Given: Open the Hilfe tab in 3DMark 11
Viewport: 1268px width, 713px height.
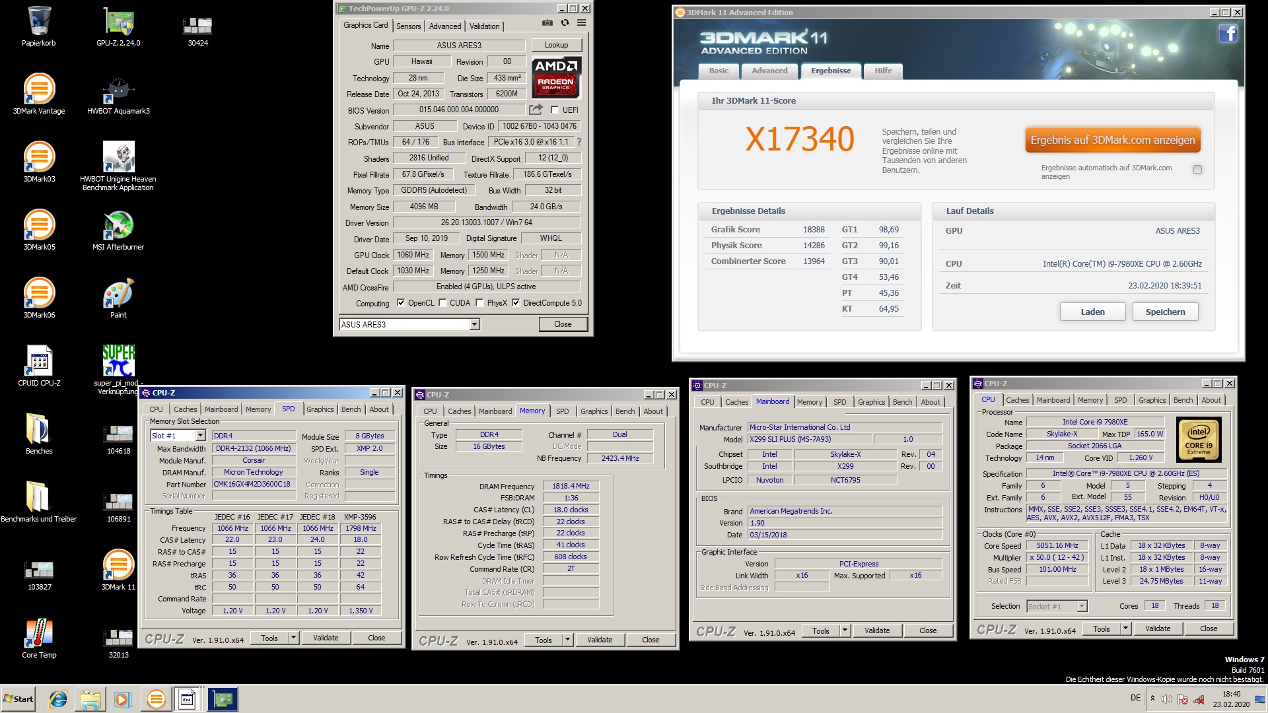Looking at the screenshot, I should click(x=883, y=71).
